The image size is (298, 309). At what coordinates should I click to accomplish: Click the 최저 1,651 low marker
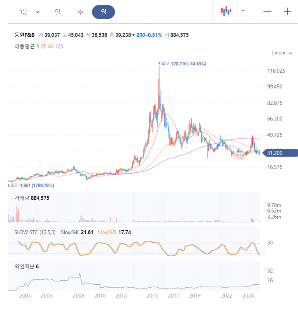[31, 186]
